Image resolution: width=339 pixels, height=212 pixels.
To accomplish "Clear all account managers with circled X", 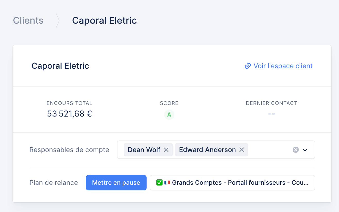I will [x=296, y=150].
